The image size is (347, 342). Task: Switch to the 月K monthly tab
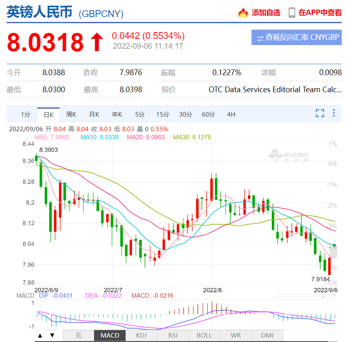click(94, 115)
